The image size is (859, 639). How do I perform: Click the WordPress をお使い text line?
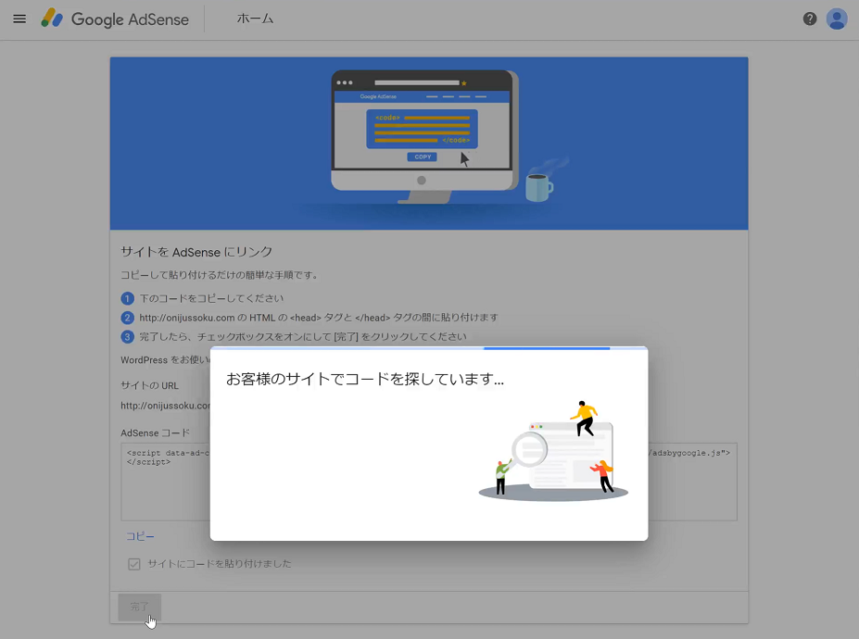(166, 359)
